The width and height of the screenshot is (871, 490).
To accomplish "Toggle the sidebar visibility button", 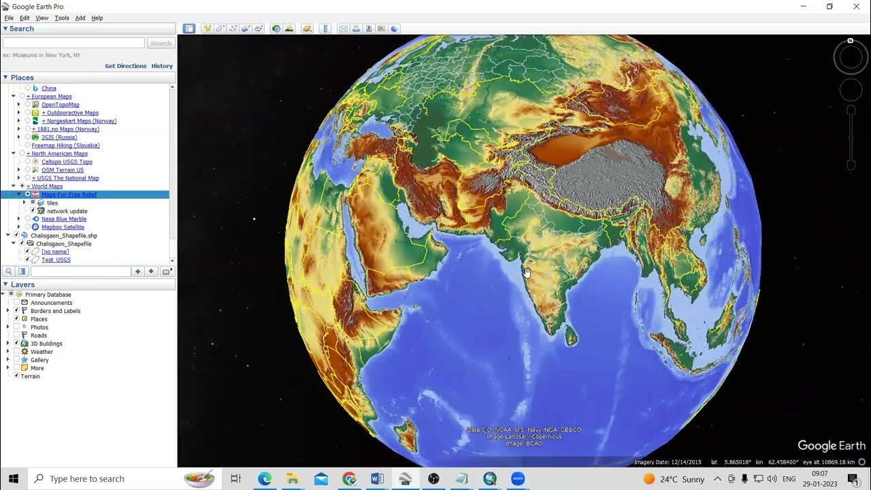I will [x=189, y=29].
